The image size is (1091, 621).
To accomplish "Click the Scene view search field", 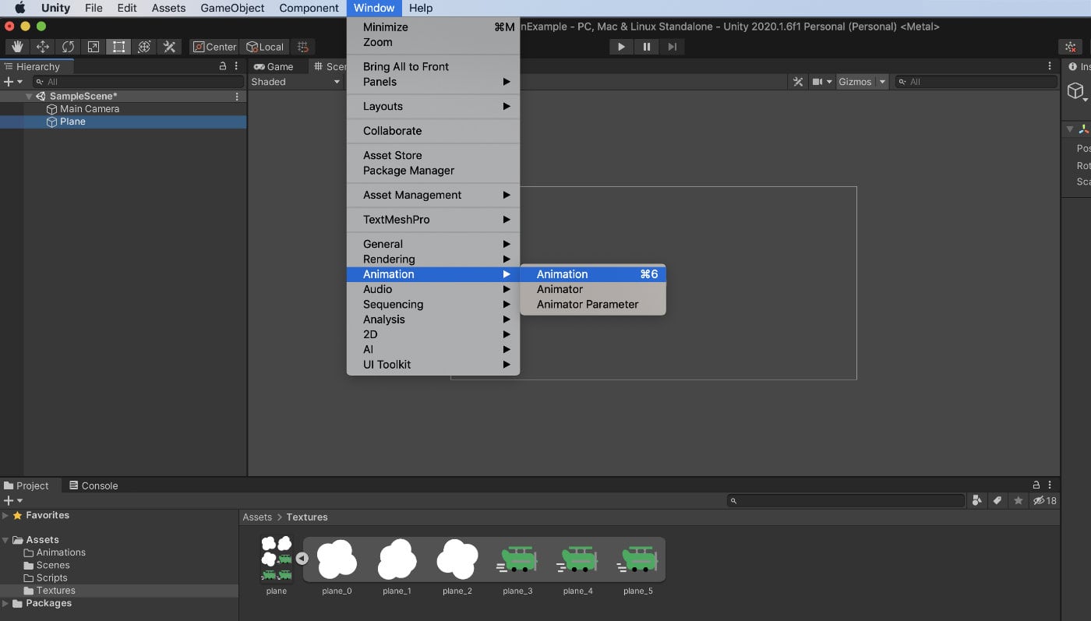I will click(976, 82).
